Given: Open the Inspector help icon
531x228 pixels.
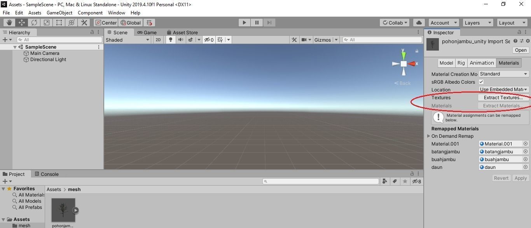Looking at the screenshot, I should coord(515,41).
